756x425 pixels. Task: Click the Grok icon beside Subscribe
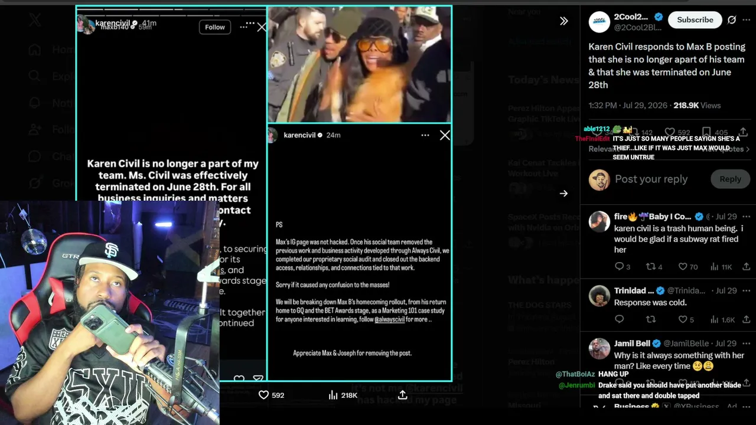(732, 19)
